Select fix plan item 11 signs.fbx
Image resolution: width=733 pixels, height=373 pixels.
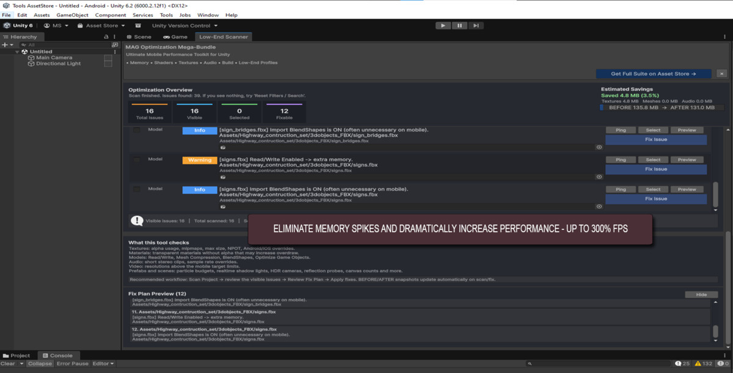point(420,316)
